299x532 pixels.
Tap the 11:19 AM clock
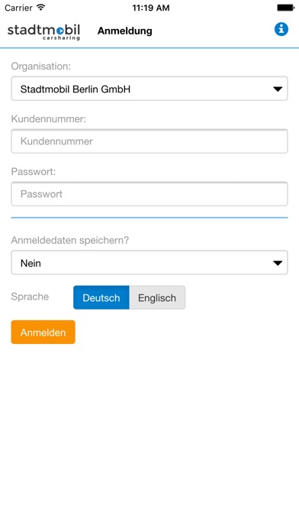pyautogui.click(x=151, y=8)
